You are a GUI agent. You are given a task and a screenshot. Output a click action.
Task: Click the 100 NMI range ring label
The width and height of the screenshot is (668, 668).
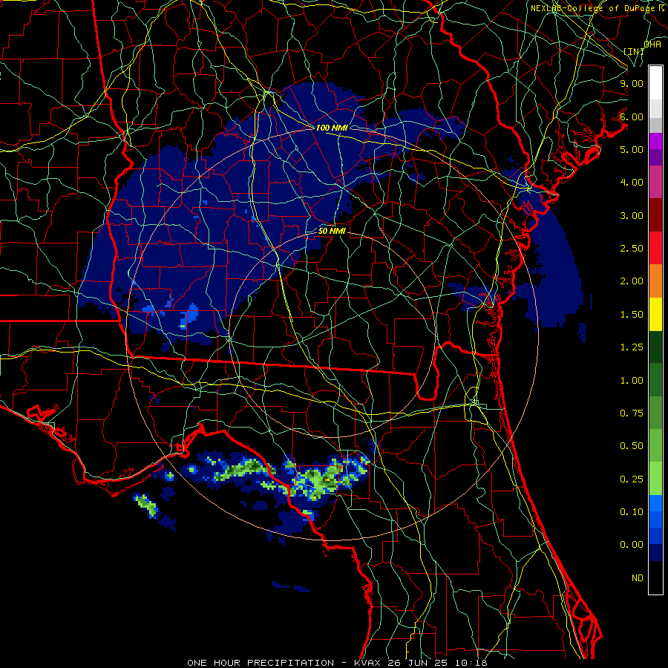[x=332, y=128]
